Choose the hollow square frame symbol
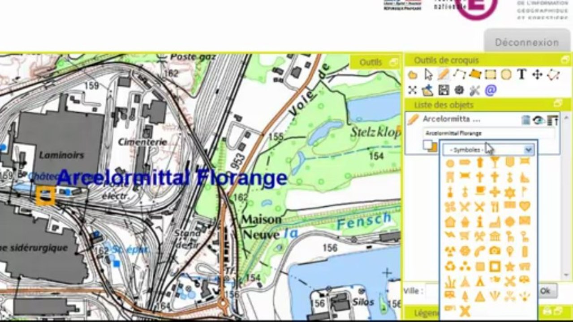 (495, 267)
